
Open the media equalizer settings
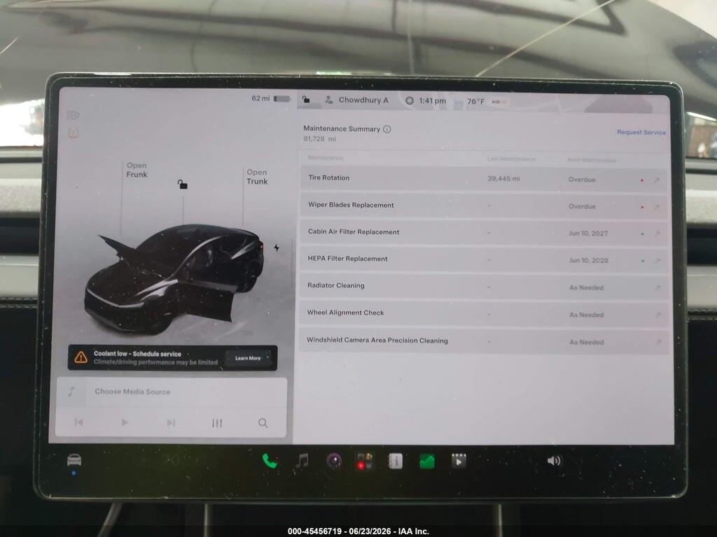point(217,423)
